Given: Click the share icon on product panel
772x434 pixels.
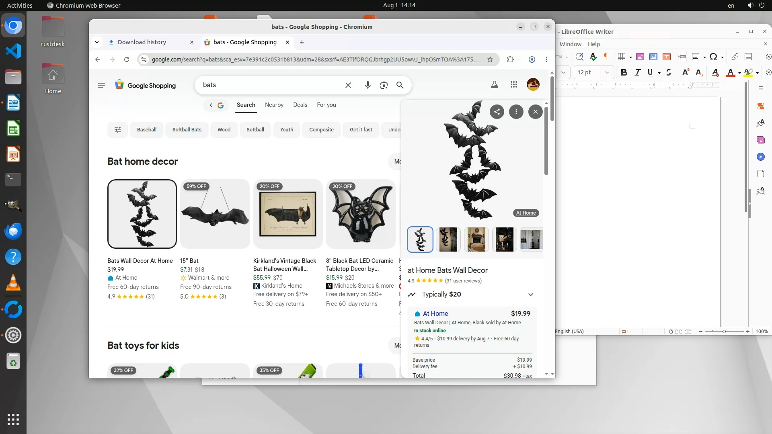Looking at the screenshot, I should point(497,112).
